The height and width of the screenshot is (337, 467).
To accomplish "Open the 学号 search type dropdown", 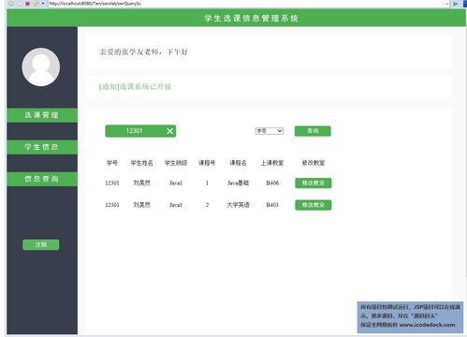I will tap(270, 131).
